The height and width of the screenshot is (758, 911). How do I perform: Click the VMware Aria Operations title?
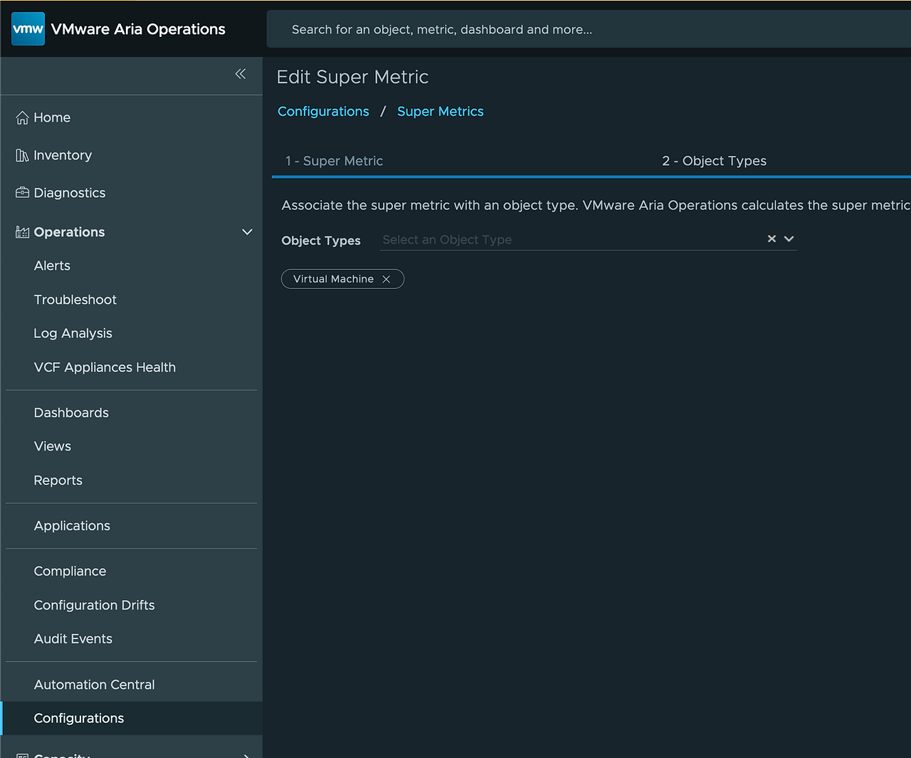coord(138,29)
